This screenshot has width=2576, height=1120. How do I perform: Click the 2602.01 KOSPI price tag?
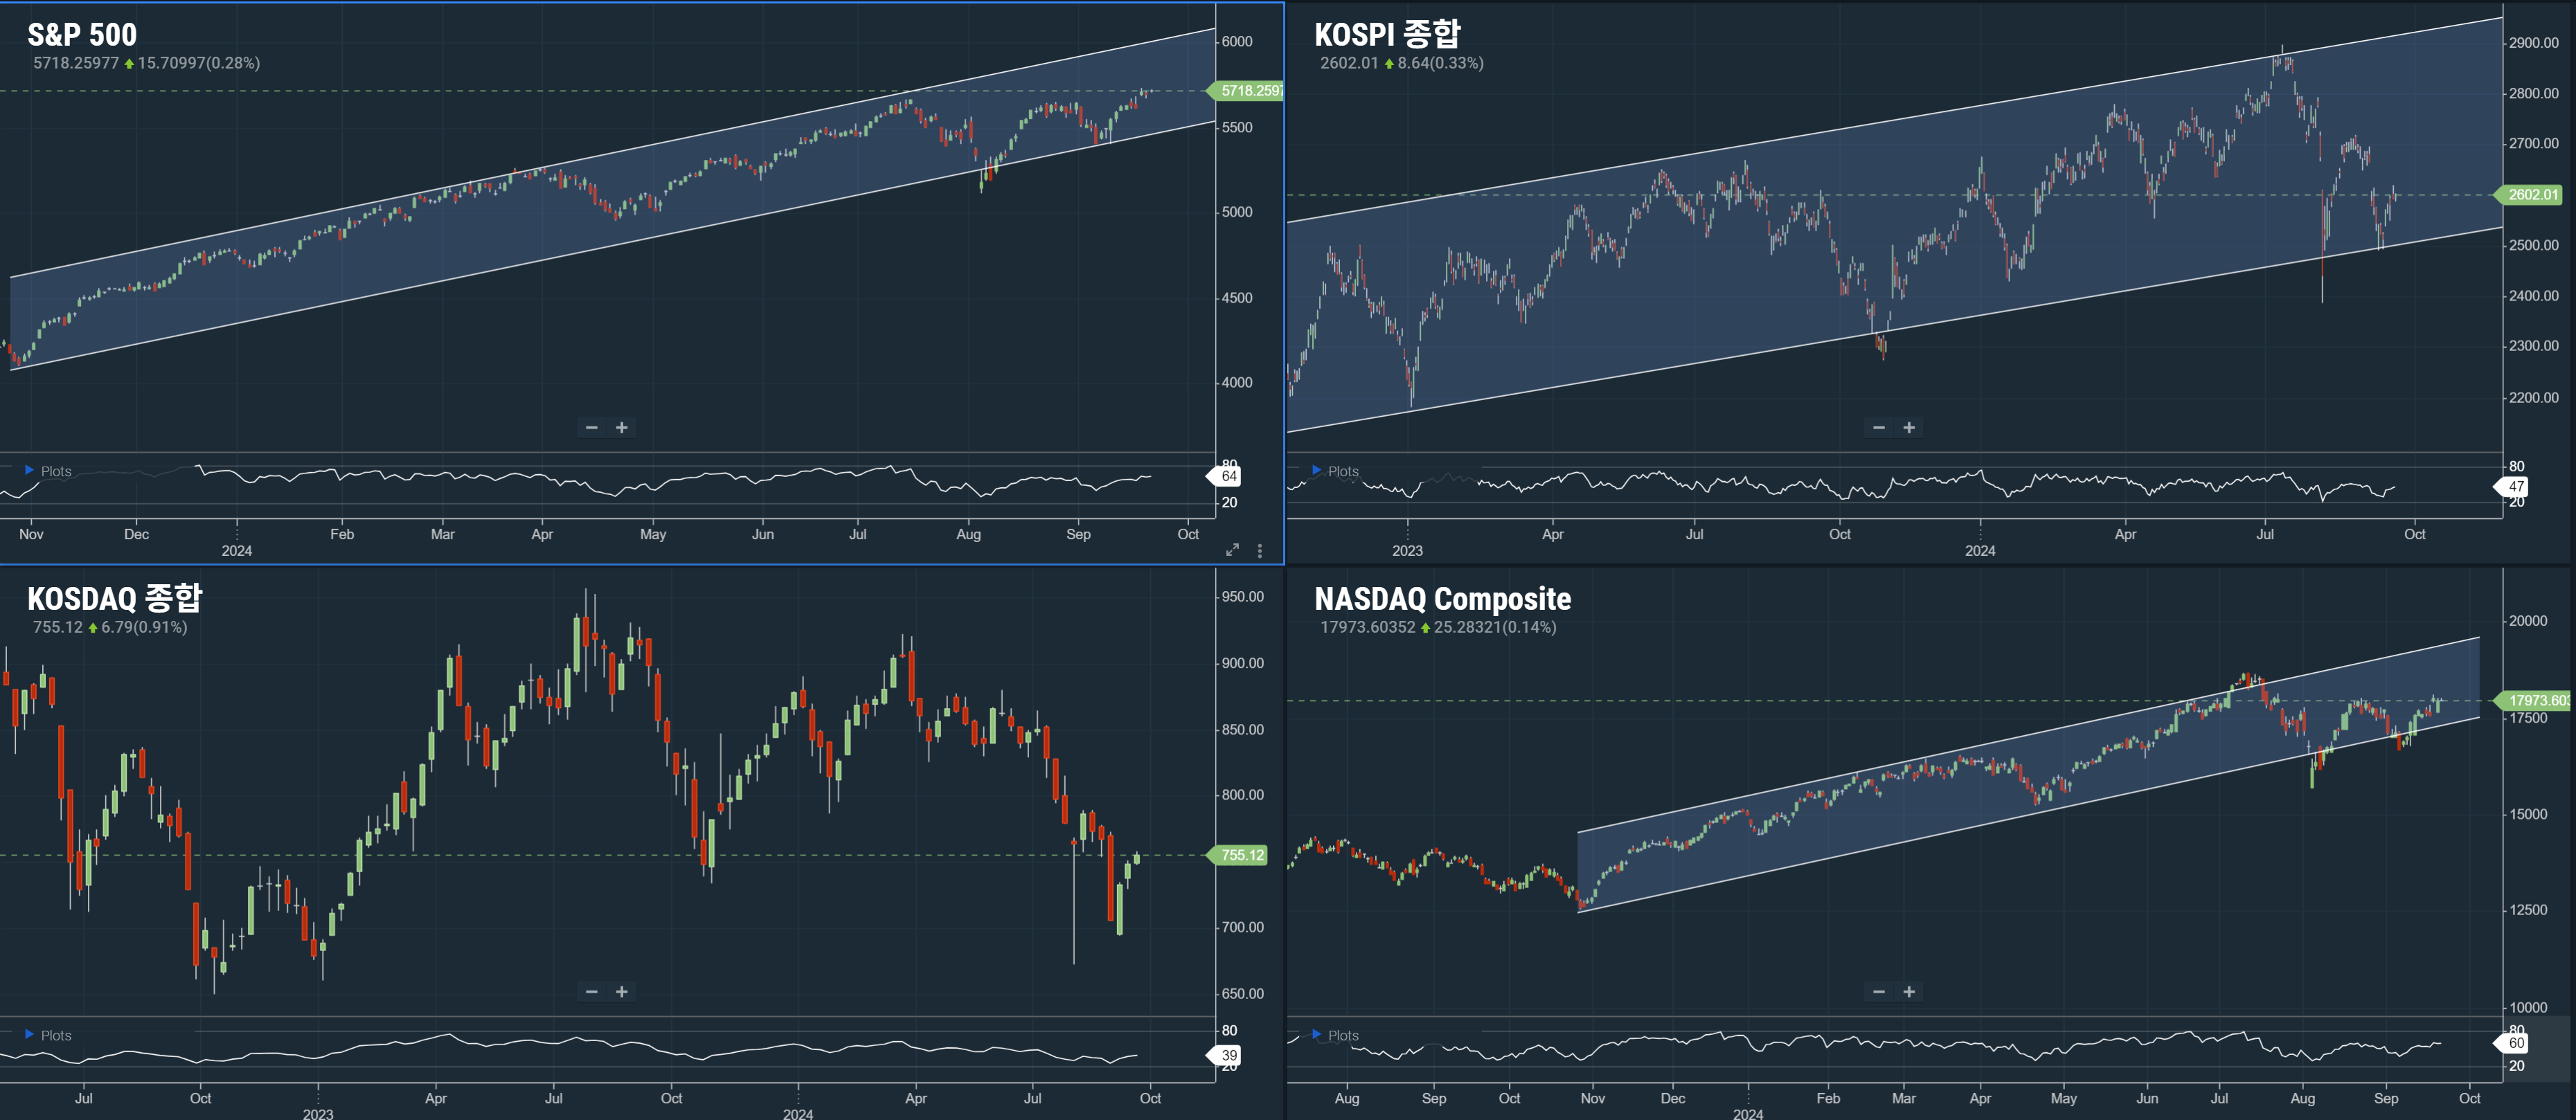tap(2532, 195)
